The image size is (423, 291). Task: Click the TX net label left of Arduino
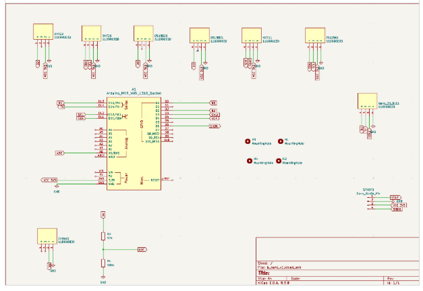61,107
